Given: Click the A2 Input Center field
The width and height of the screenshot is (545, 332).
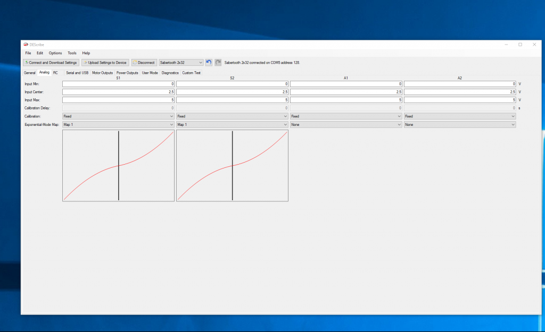Looking at the screenshot, I should click(460, 92).
